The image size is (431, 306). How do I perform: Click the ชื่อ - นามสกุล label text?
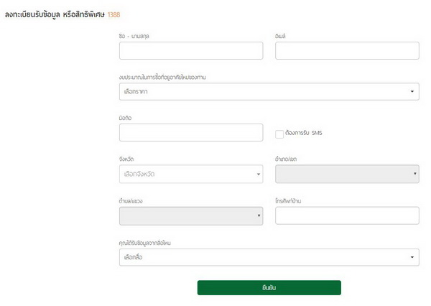(135, 34)
